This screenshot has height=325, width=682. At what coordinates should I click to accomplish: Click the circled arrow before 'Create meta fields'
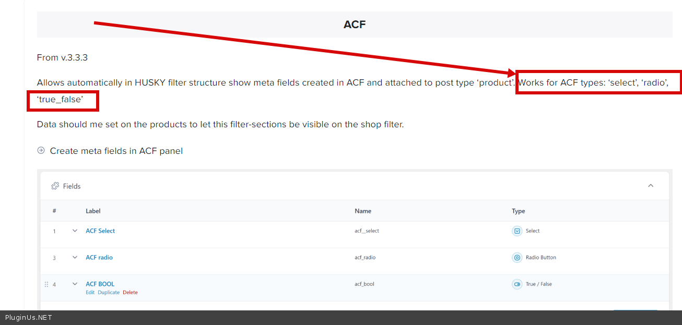click(x=41, y=151)
